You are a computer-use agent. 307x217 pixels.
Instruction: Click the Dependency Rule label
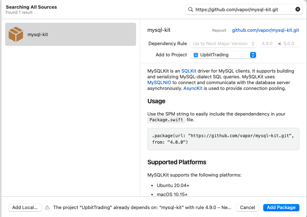(x=168, y=44)
